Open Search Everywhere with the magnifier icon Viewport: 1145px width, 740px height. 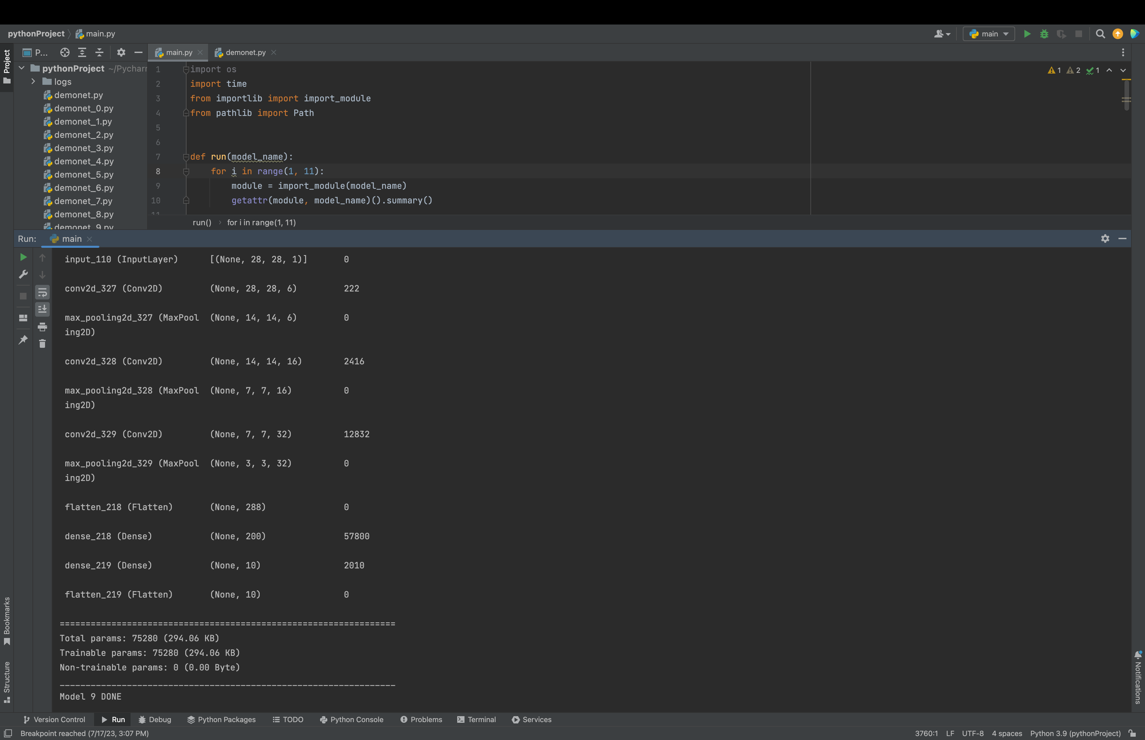pyautogui.click(x=1100, y=34)
